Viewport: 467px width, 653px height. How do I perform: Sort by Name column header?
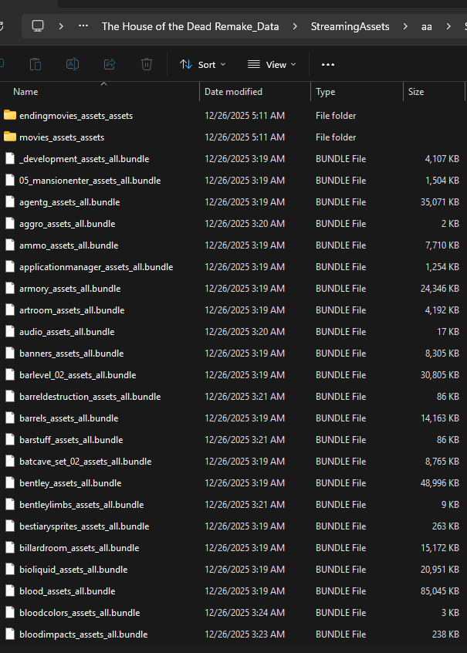(x=25, y=92)
